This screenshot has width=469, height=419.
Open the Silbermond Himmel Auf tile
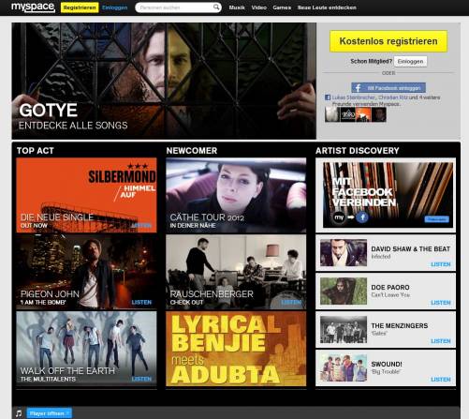click(x=86, y=195)
